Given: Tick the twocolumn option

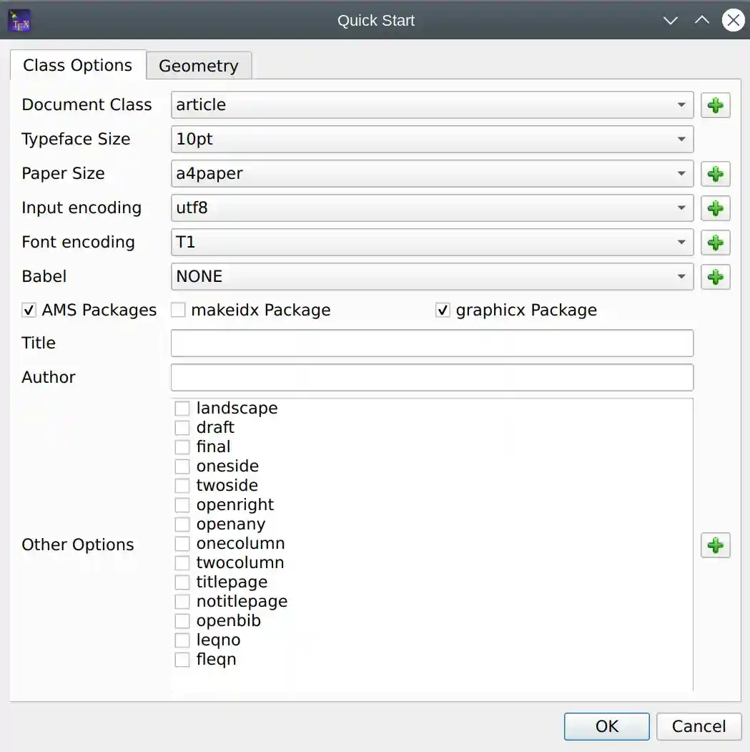Looking at the screenshot, I should pyautogui.click(x=182, y=563).
